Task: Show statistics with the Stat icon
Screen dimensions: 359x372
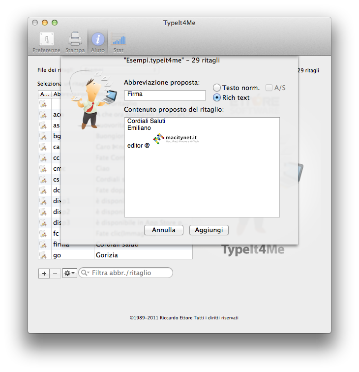Action: tap(119, 42)
